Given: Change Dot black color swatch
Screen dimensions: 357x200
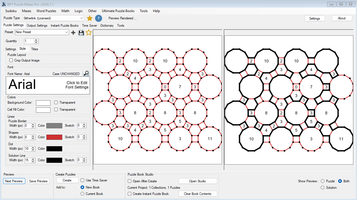Looking at the screenshot, I should point(54,149).
